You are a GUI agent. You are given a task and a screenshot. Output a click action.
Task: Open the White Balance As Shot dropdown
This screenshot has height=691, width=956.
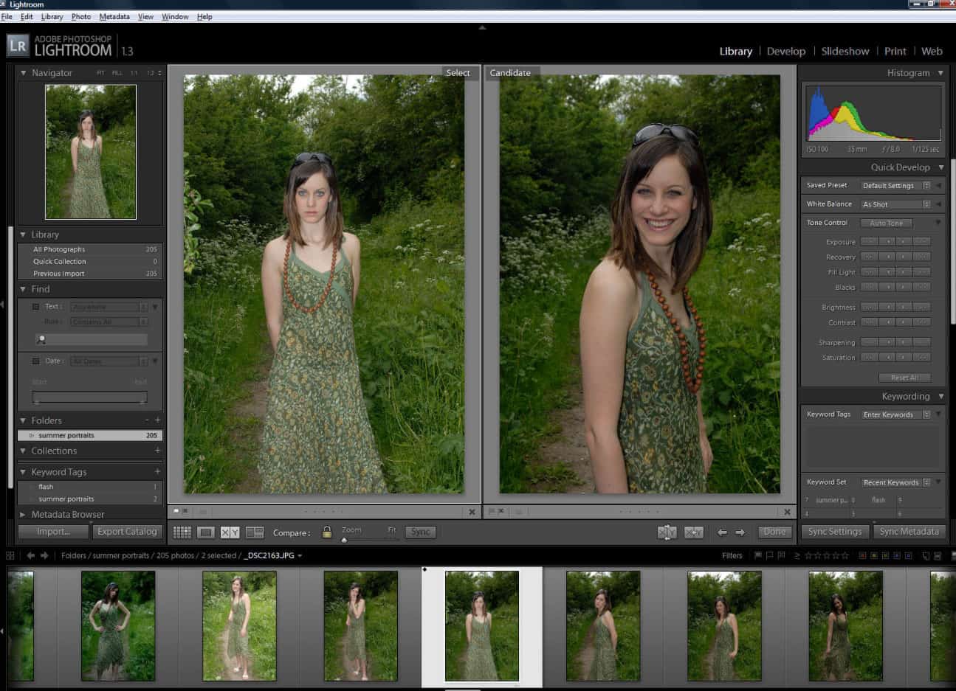click(895, 204)
